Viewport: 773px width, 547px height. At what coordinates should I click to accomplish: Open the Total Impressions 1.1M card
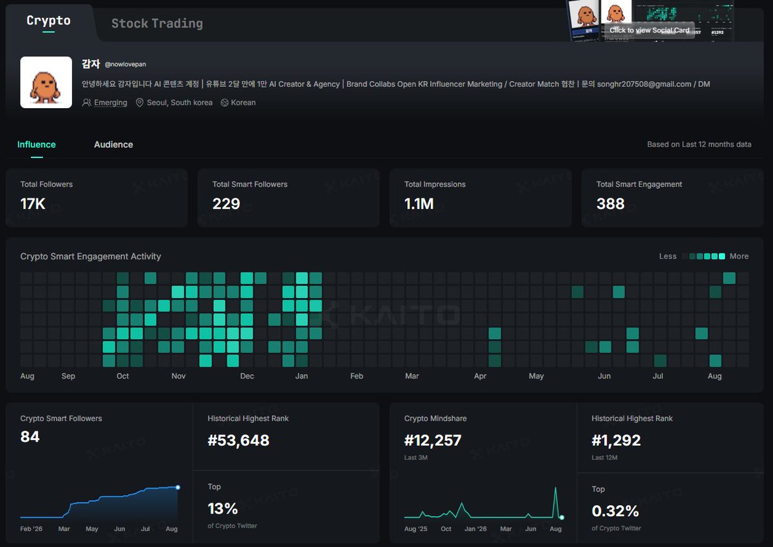481,198
